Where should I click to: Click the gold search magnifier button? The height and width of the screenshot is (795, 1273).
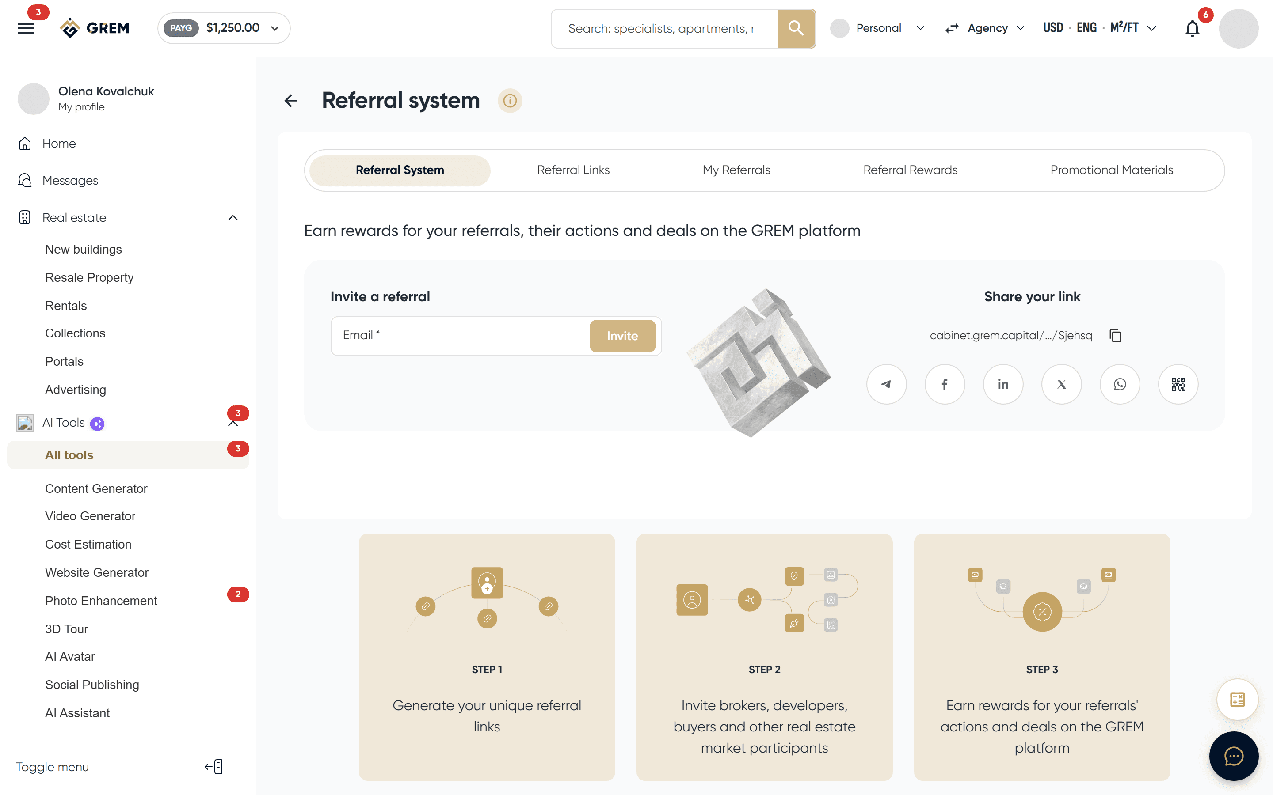point(796,28)
